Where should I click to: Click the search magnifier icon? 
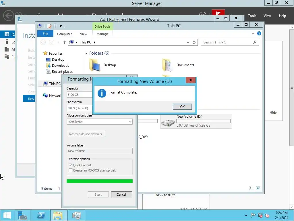[x=255, y=42]
